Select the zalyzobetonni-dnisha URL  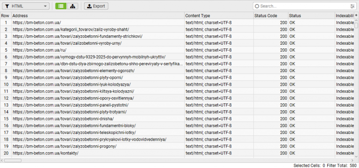(63, 119)
